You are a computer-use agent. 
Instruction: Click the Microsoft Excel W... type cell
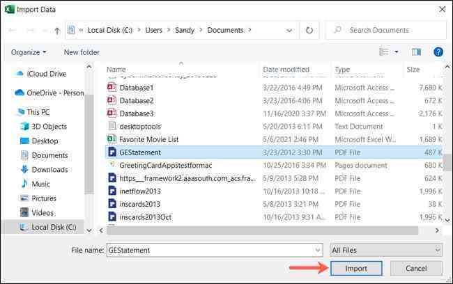click(365, 139)
